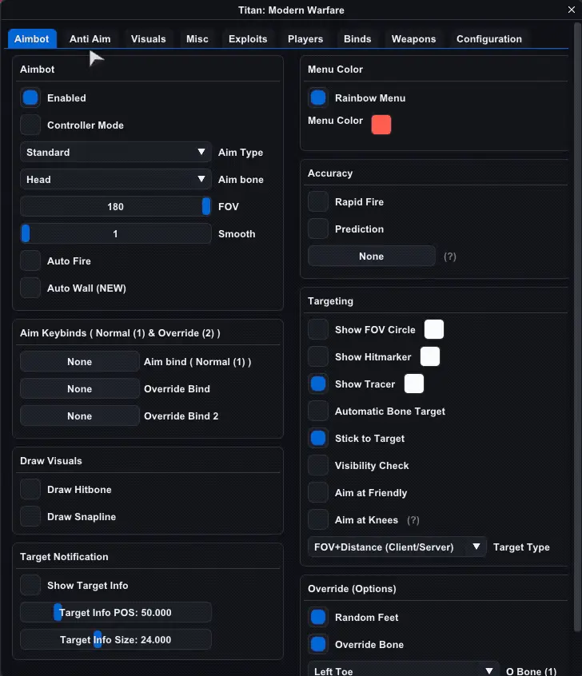Toggle Draw Snapline checkbox
The height and width of the screenshot is (676, 582).
pos(30,516)
